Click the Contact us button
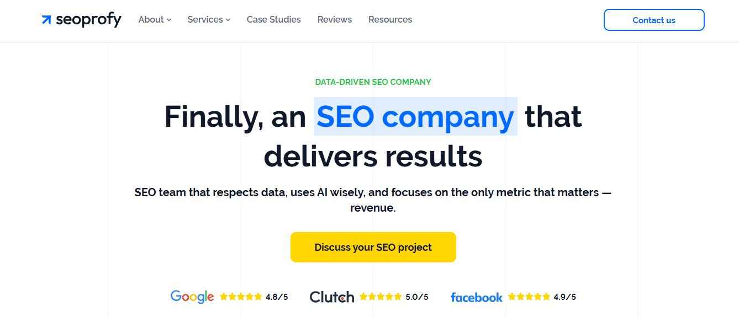The width and height of the screenshot is (739, 318). tap(654, 20)
